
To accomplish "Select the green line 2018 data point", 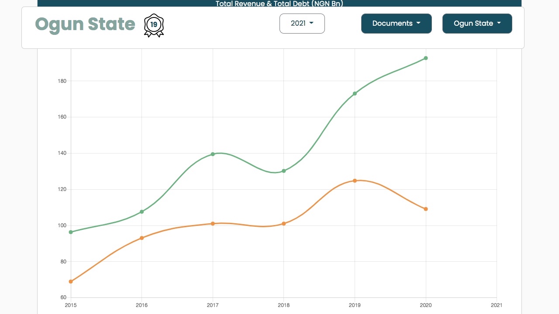I will [284, 171].
